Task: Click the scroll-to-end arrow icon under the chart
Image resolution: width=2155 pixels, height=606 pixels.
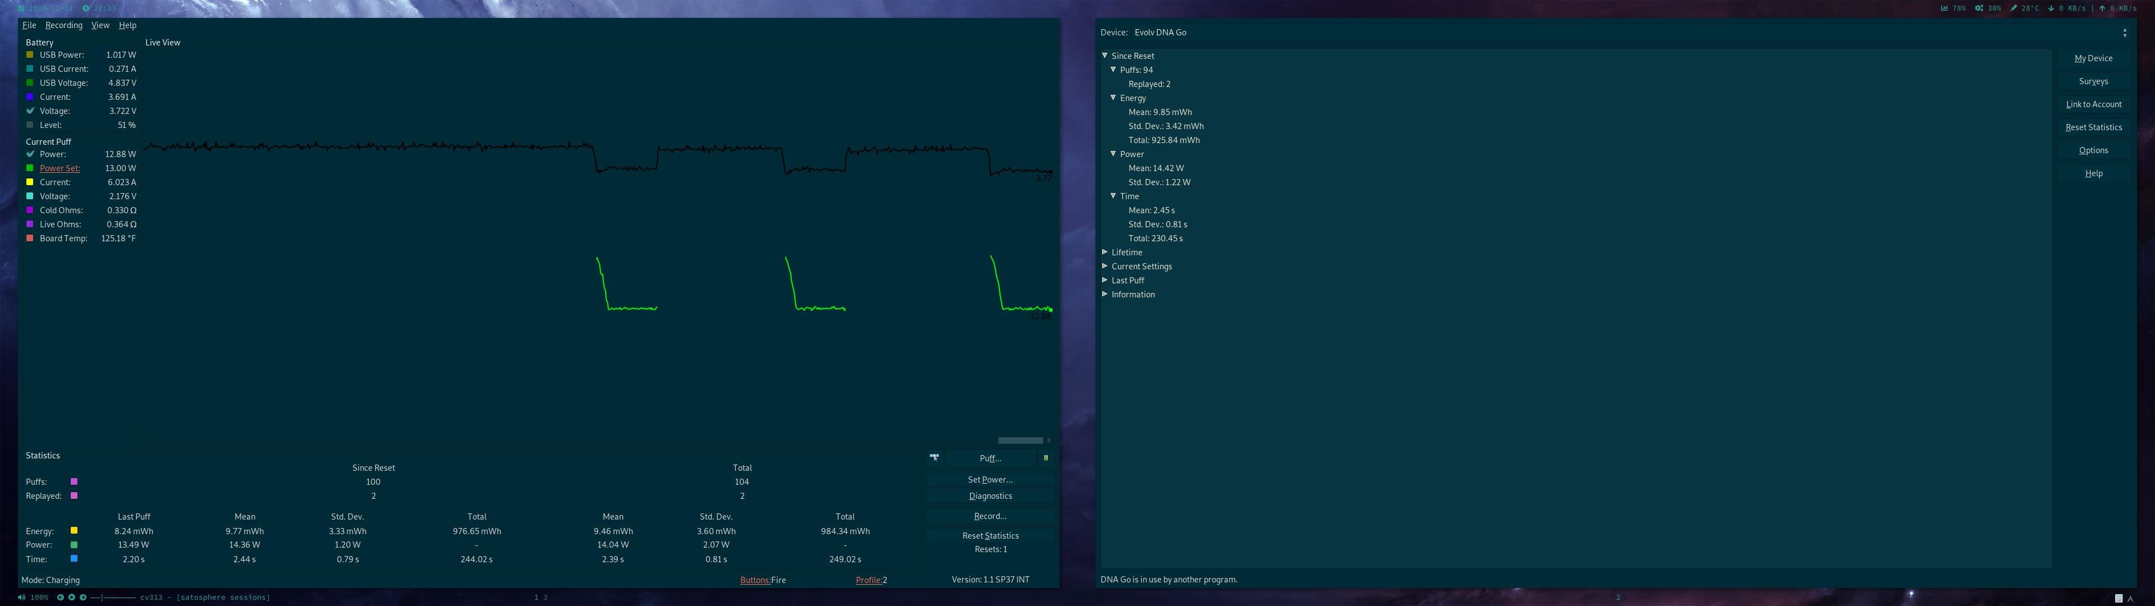Action: tap(1048, 440)
